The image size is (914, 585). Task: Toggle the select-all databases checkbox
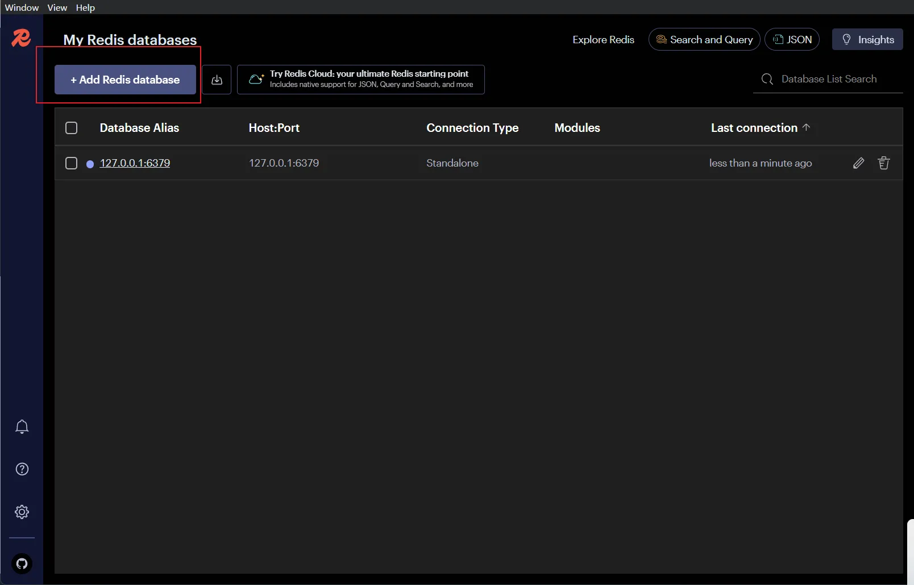pos(71,128)
